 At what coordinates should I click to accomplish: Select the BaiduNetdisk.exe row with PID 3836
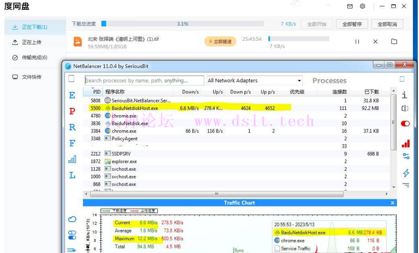(237, 123)
